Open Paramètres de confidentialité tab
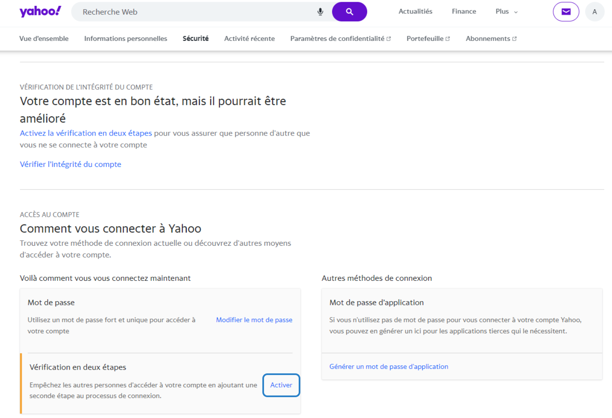Screen dimensions: 612x418 (x=340, y=38)
